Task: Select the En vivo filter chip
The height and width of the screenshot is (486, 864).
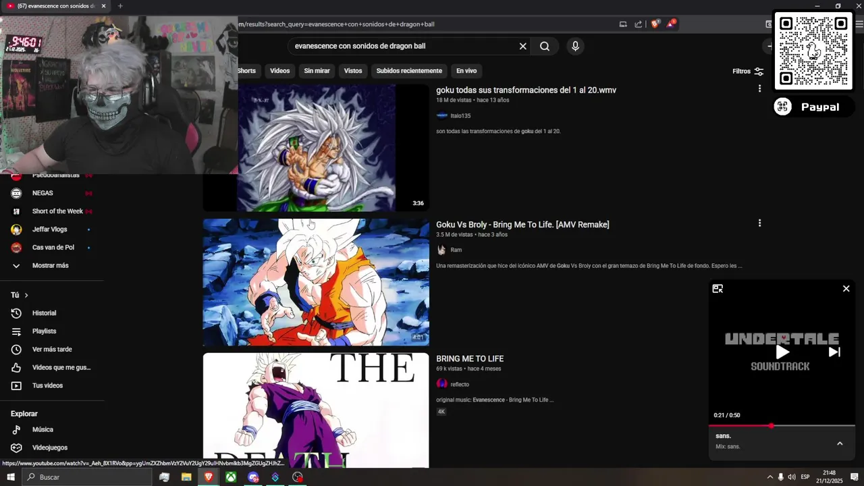Action: click(x=466, y=71)
